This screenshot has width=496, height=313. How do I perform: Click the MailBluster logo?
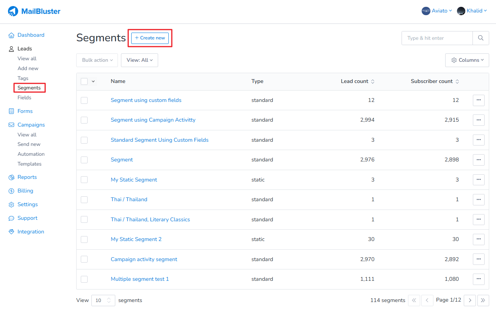(33, 11)
